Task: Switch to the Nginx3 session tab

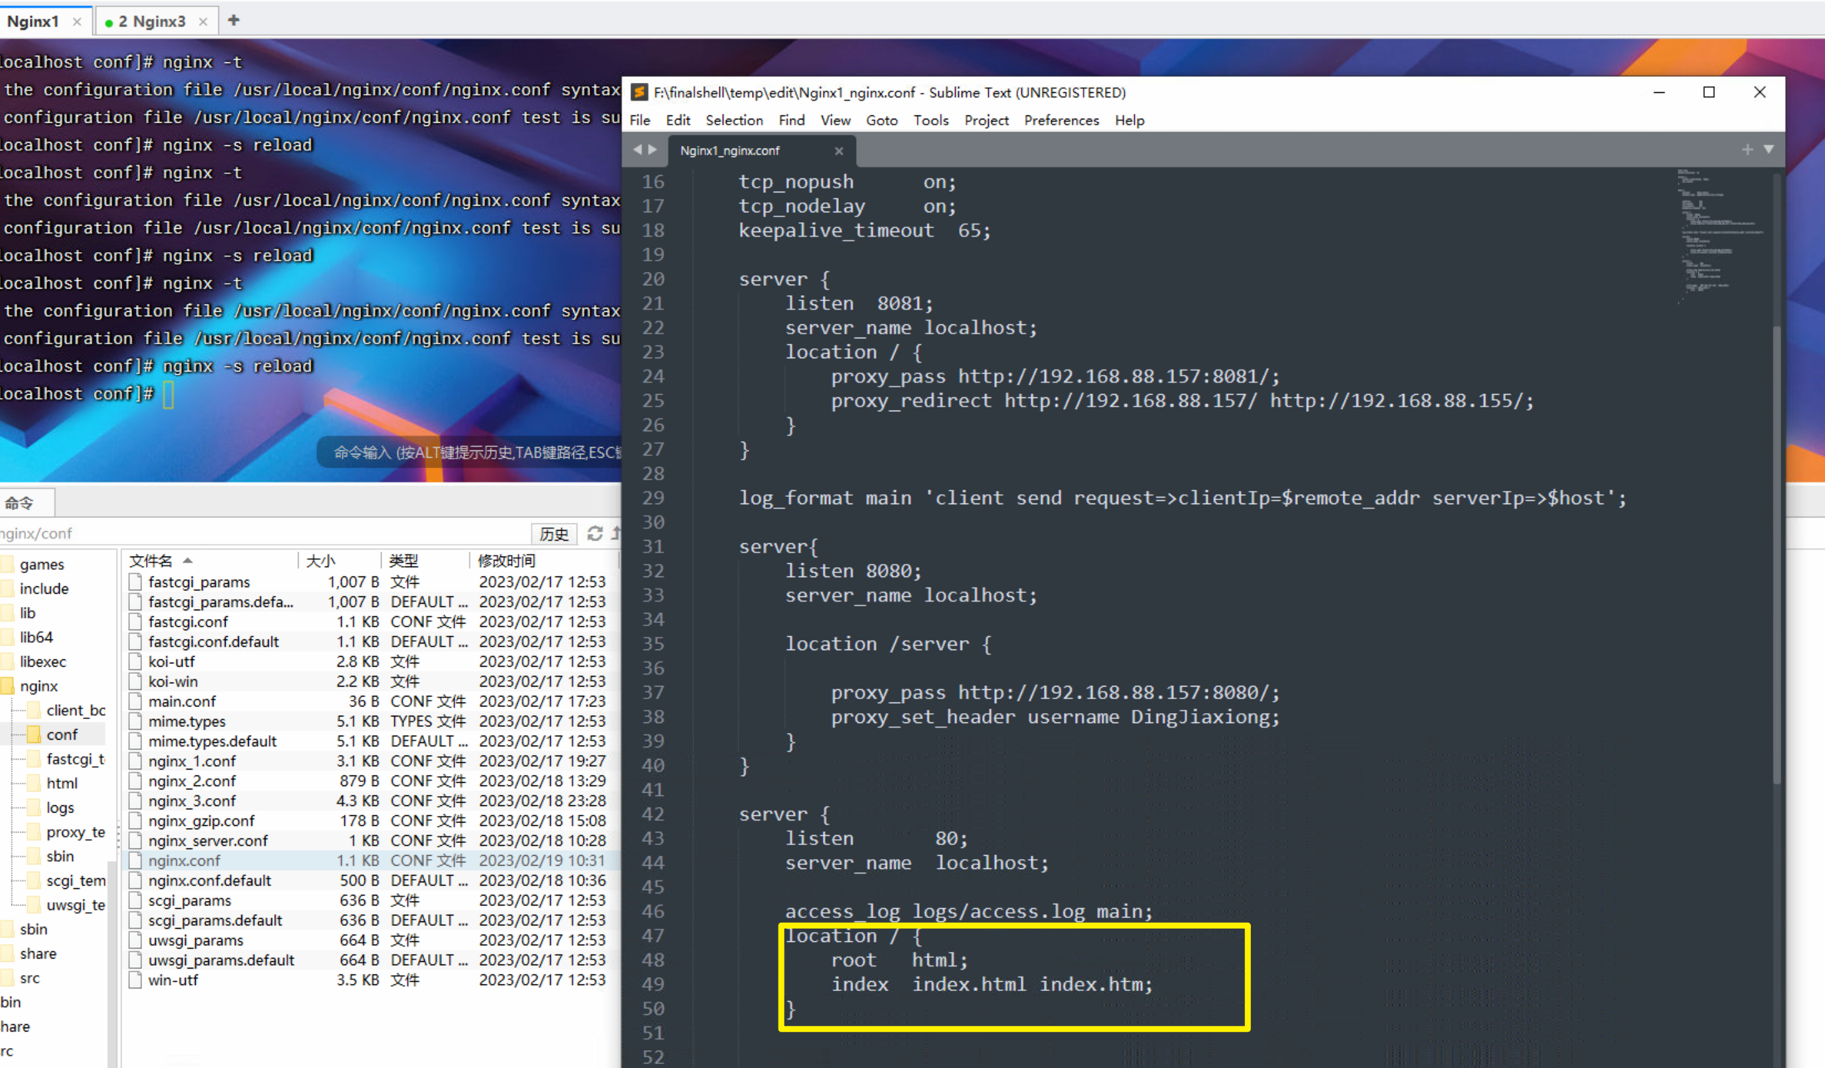Action: (x=151, y=22)
